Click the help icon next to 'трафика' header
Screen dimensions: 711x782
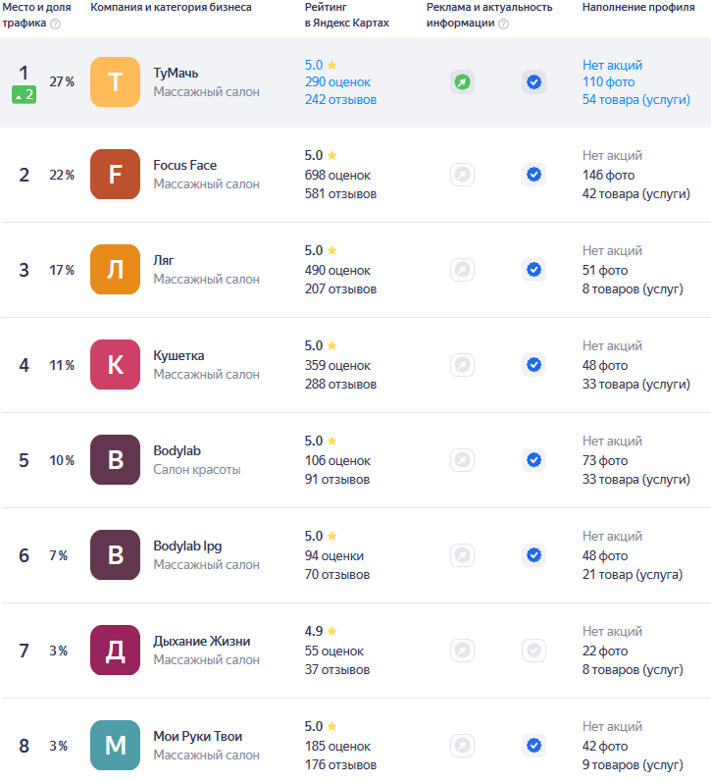point(55,24)
